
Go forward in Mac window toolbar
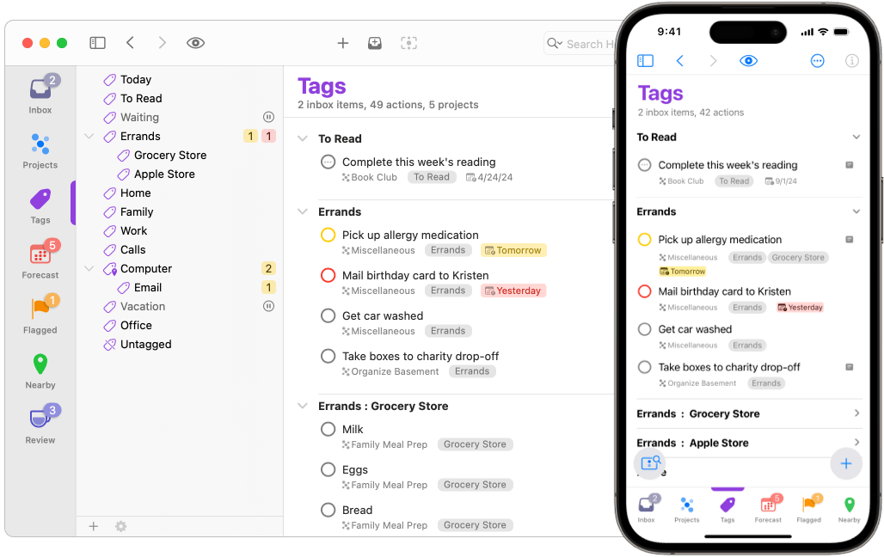coord(163,43)
